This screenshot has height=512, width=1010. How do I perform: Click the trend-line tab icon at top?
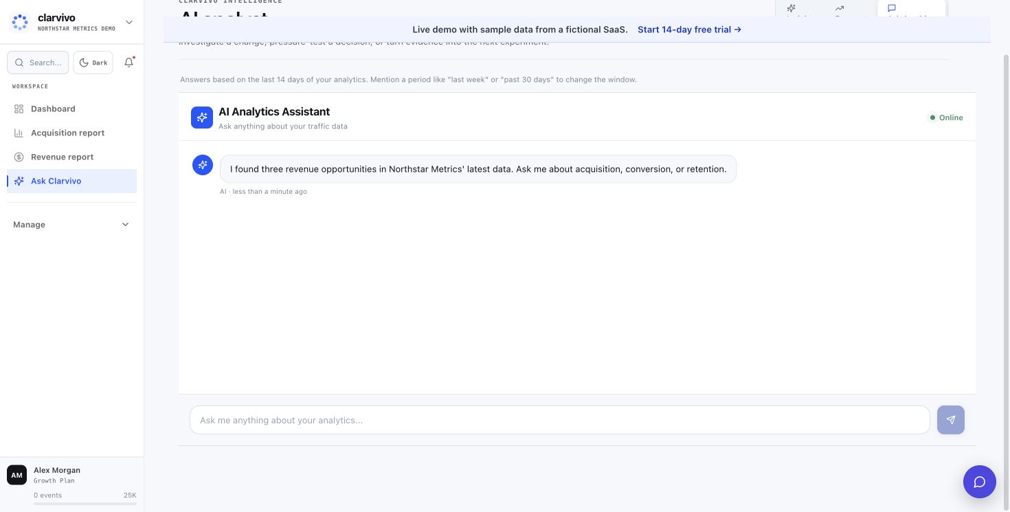pyautogui.click(x=840, y=8)
